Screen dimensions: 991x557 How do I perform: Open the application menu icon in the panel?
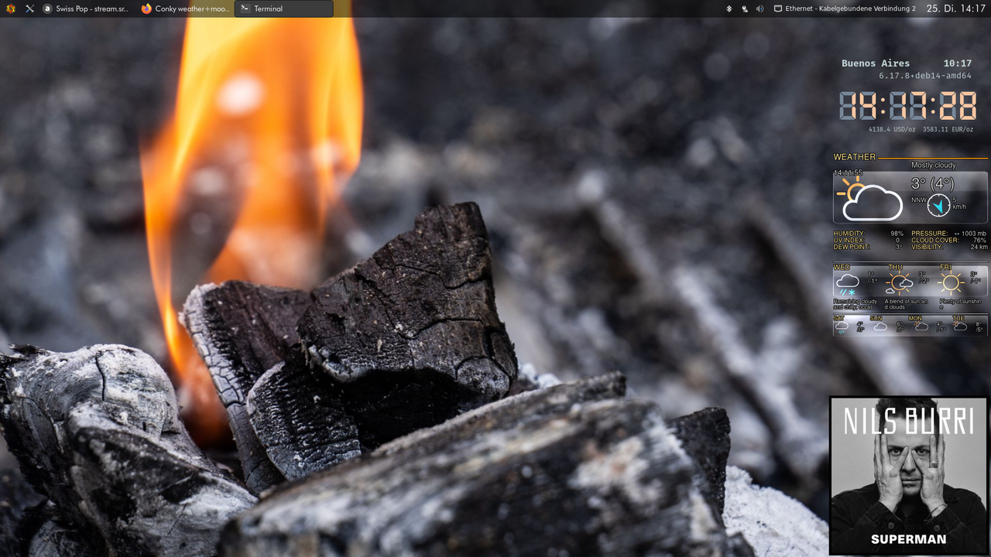coord(11,9)
